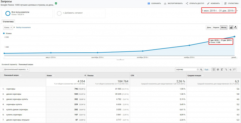Screen dimensions: 241x123
Task: Click the pencil Edit (Изменить) icon
Action: tap(208, 3)
